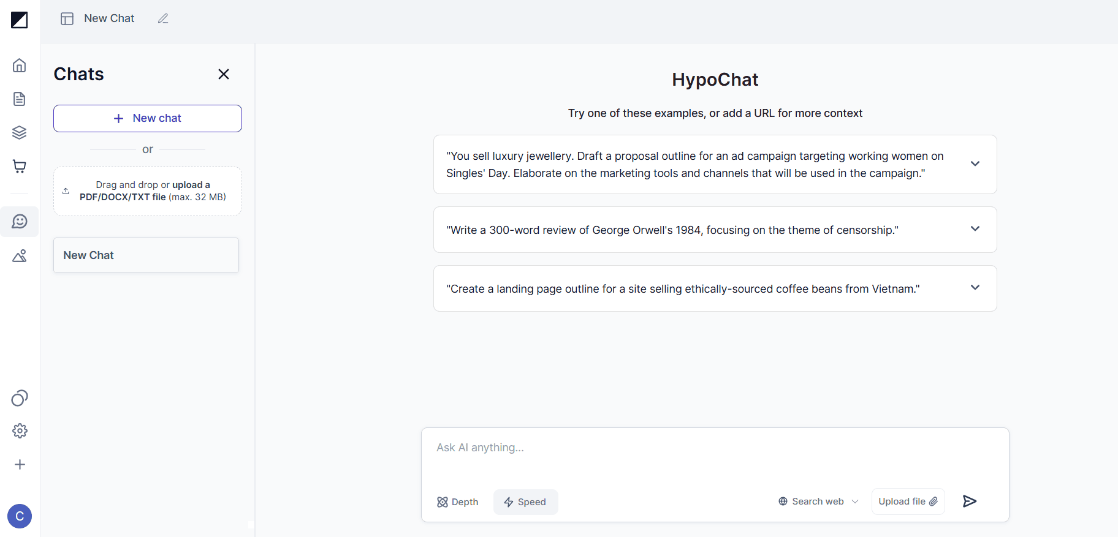Open the settings gear icon
Image resolution: width=1118 pixels, height=537 pixels.
click(x=20, y=431)
